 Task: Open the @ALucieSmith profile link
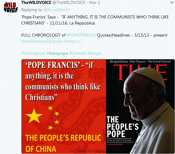point(57,10)
